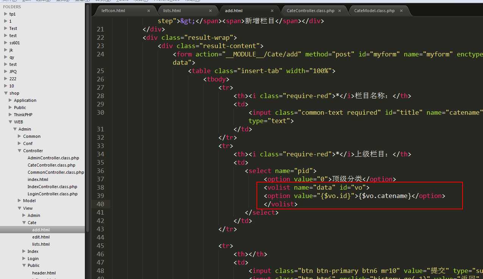
Task: Close the lists.html editor tab
Action: (210, 11)
